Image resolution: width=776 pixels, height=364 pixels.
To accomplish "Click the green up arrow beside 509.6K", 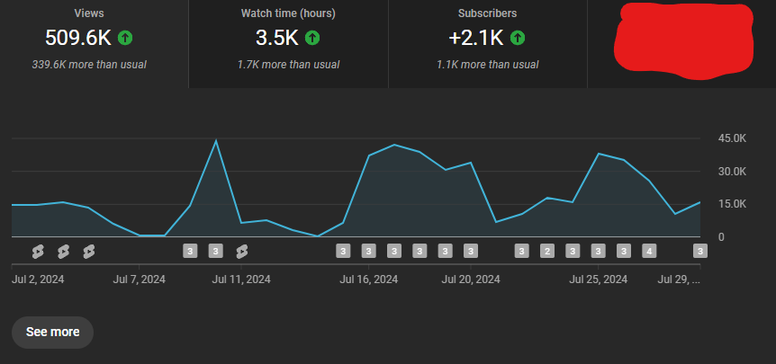I will [125, 38].
